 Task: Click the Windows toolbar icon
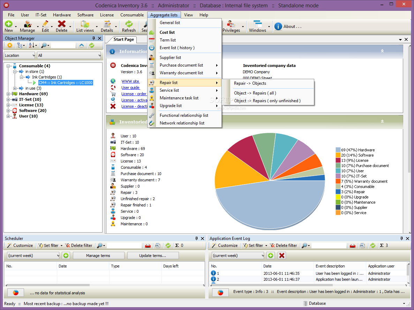257,24
